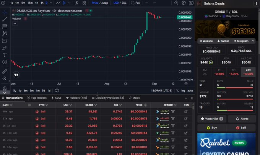Screen dimensions: 260x155
Task: Open the token Telegram link
Action: (x=241, y=41)
